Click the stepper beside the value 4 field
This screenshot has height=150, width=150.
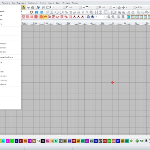pos(134,7)
